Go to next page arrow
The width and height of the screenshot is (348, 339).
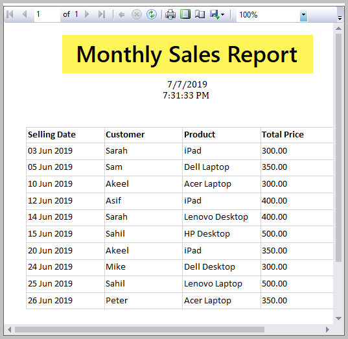(x=87, y=14)
